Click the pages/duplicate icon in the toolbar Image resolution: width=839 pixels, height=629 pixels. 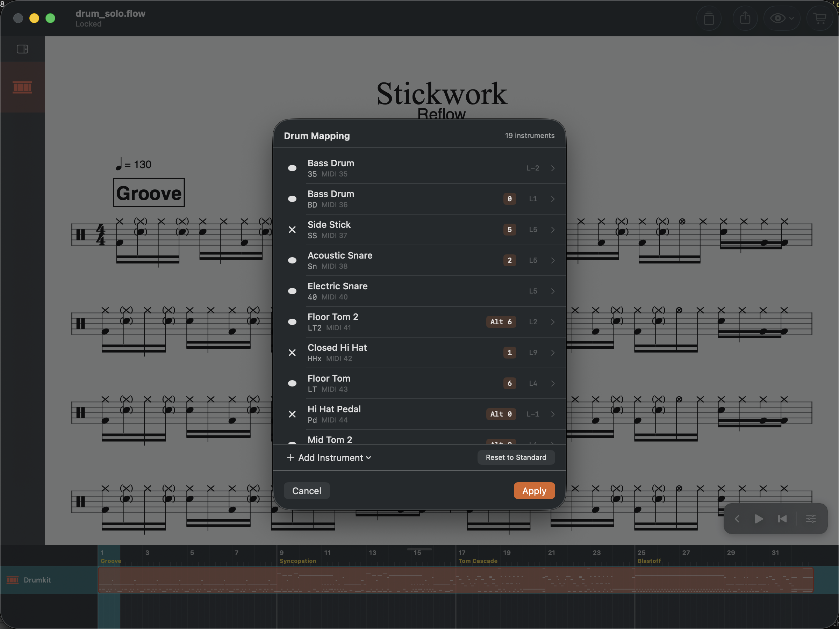pyautogui.click(x=709, y=18)
